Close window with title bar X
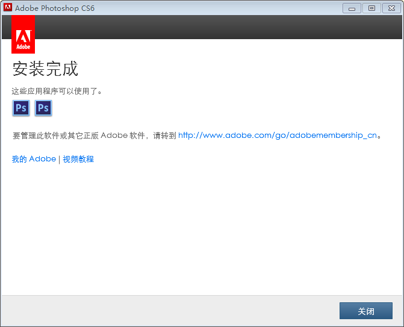Image resolution: width=404 pixels, height=327 pixels. 391,8
